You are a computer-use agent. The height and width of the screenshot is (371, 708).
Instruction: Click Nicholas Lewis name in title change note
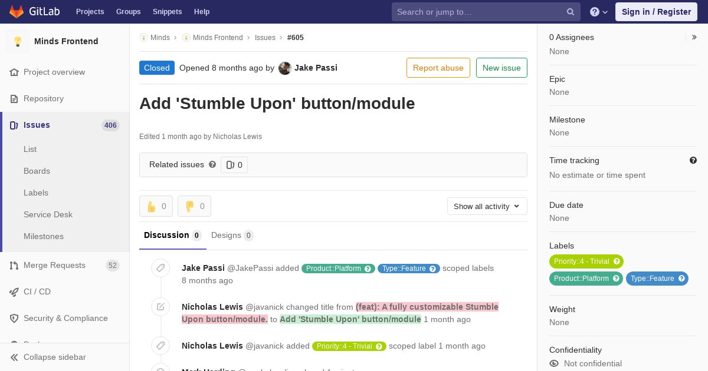click(212, 307)
